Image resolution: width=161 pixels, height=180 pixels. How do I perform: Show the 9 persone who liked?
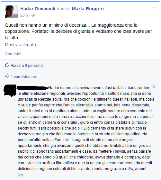[x=34, y=66]
